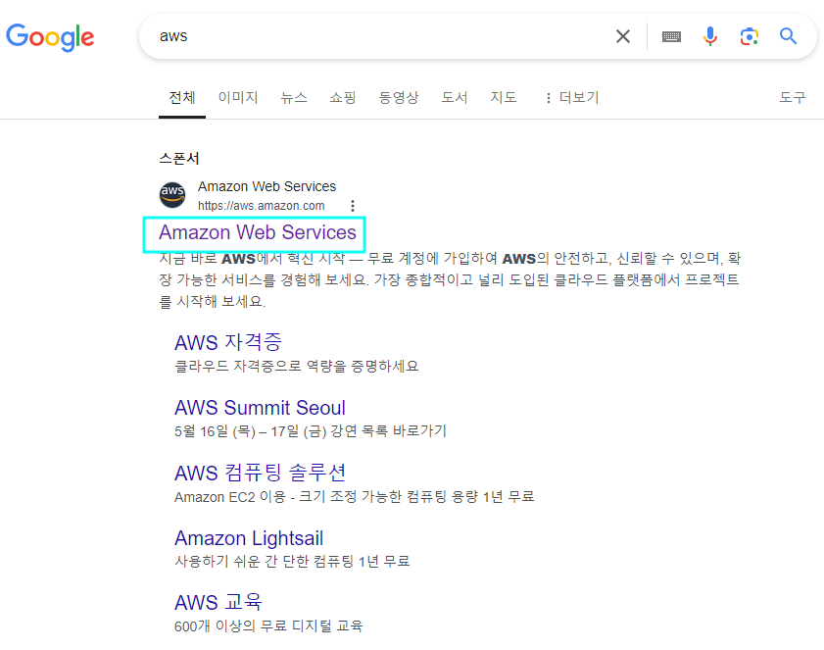
Task: Click the 스폰서 label
Action: [x=179, y=158]
